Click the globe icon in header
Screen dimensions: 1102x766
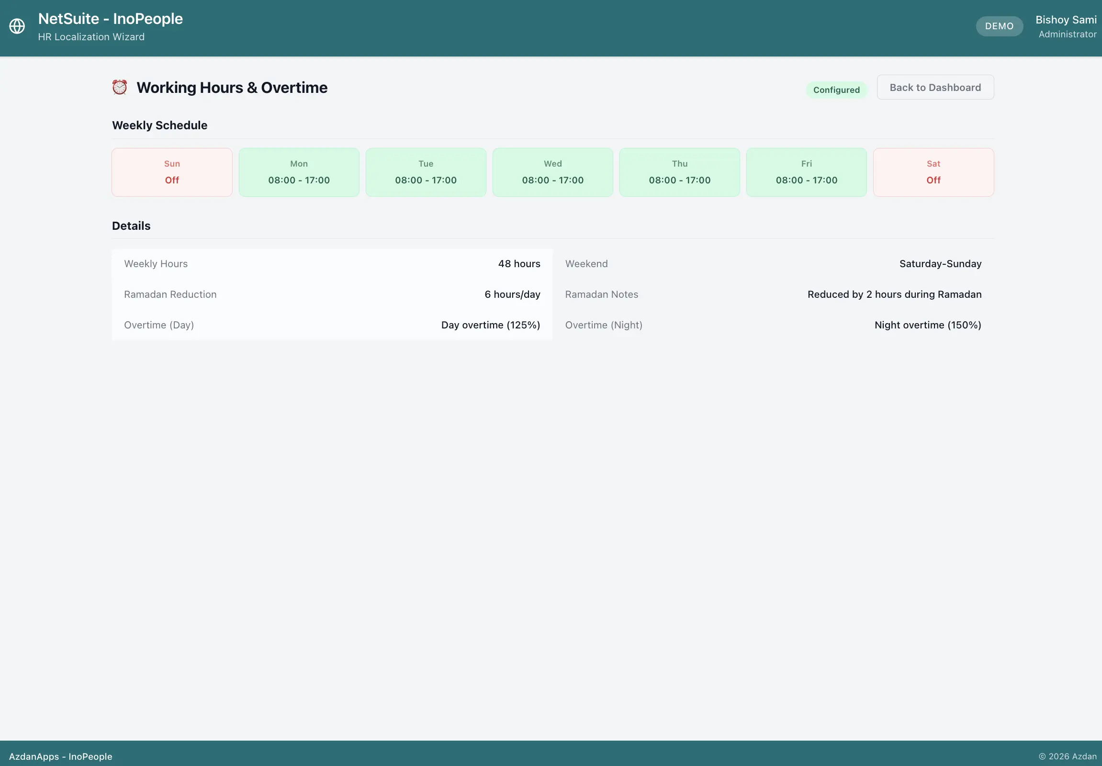pyautogui.click(x=17, y=26)
